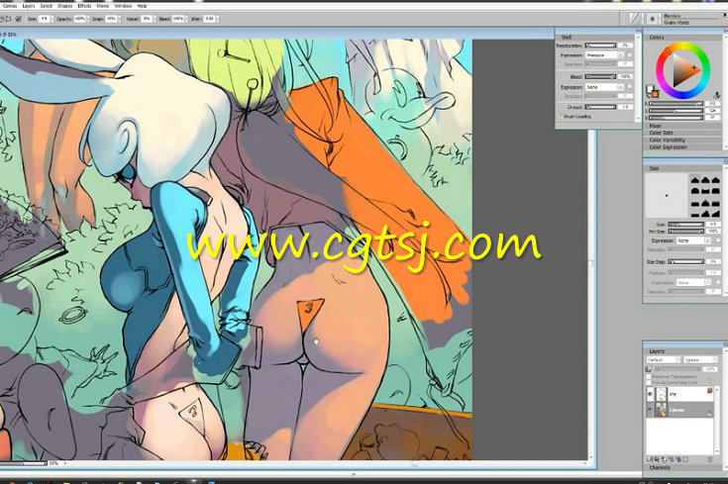The image size is (728, 484).
Task: Expand the Color Variability panel
Action: click(x=684, y=140)
